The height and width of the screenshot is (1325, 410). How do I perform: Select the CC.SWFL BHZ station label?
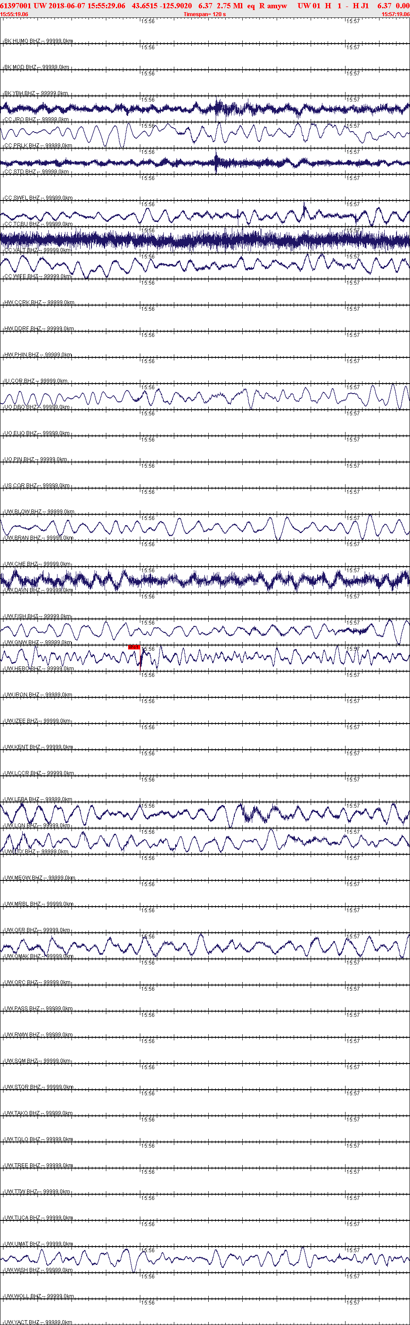point(39,198)
